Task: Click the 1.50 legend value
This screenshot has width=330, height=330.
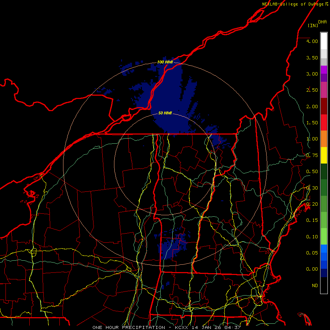Action: point(312,123)
